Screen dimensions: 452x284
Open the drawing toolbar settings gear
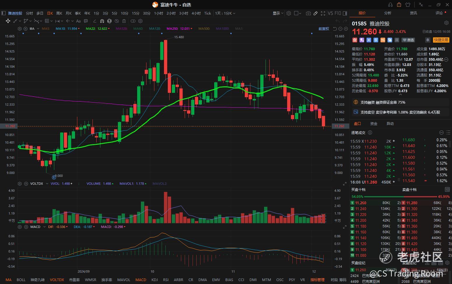tap(140, 21)
